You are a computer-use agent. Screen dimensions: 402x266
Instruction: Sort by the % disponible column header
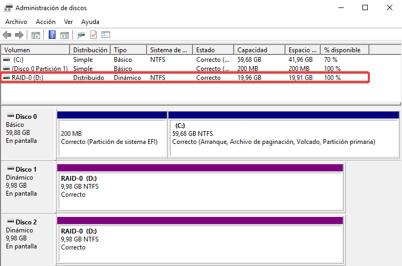coord(344,50)
